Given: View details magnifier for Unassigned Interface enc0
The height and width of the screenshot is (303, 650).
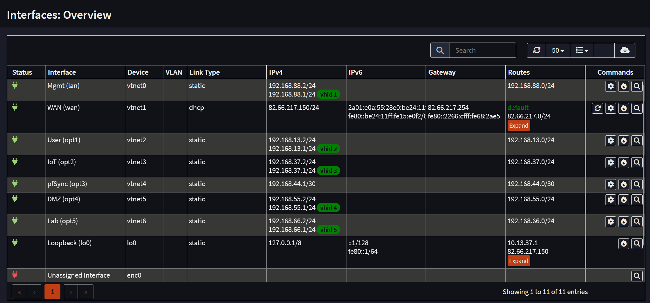Looking at the screenshot, I should (x=637, y=276).
